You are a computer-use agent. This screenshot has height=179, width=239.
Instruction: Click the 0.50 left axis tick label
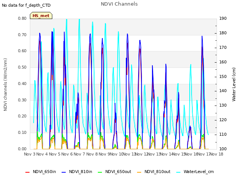[22, 67]
